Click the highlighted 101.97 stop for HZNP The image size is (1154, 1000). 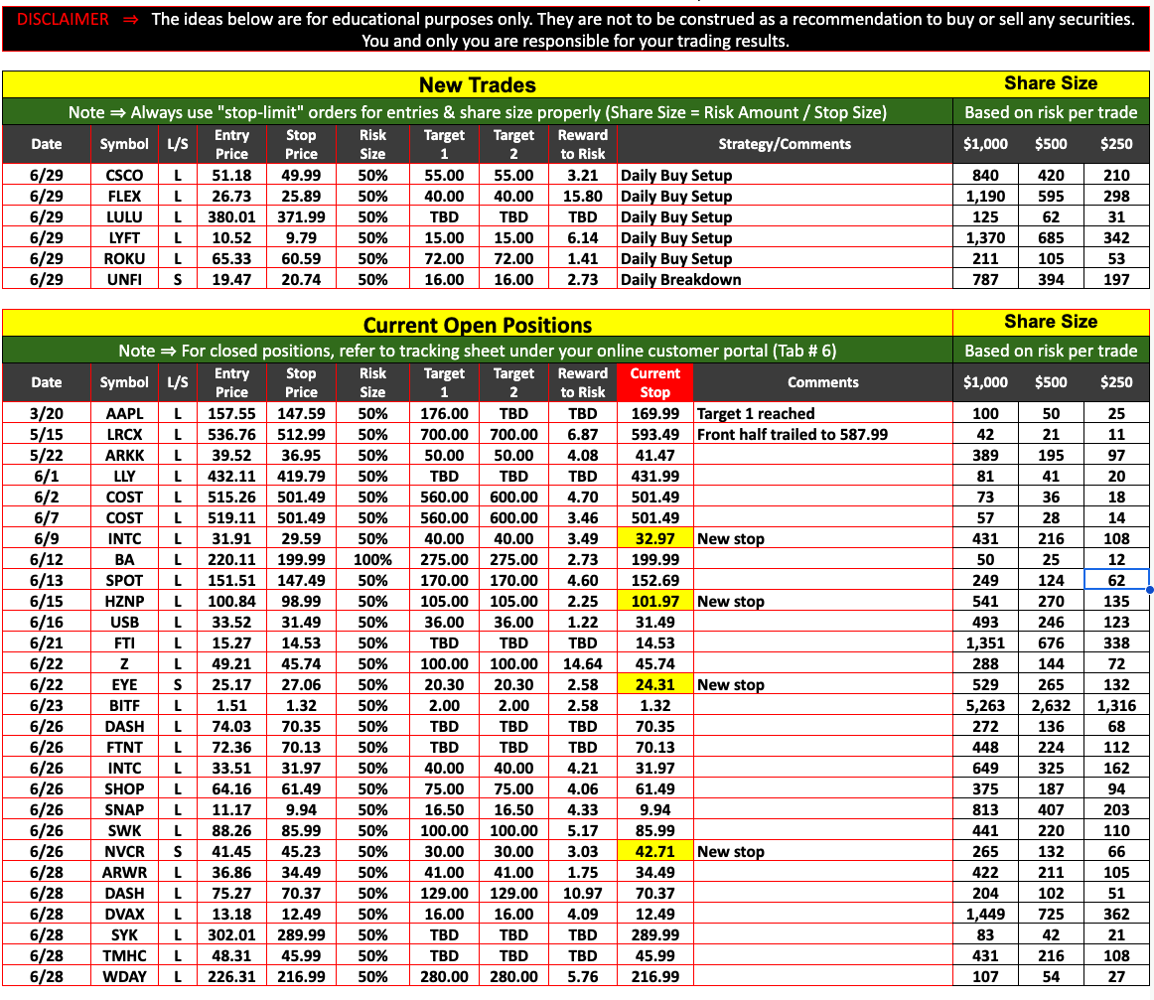click(654, 602)
